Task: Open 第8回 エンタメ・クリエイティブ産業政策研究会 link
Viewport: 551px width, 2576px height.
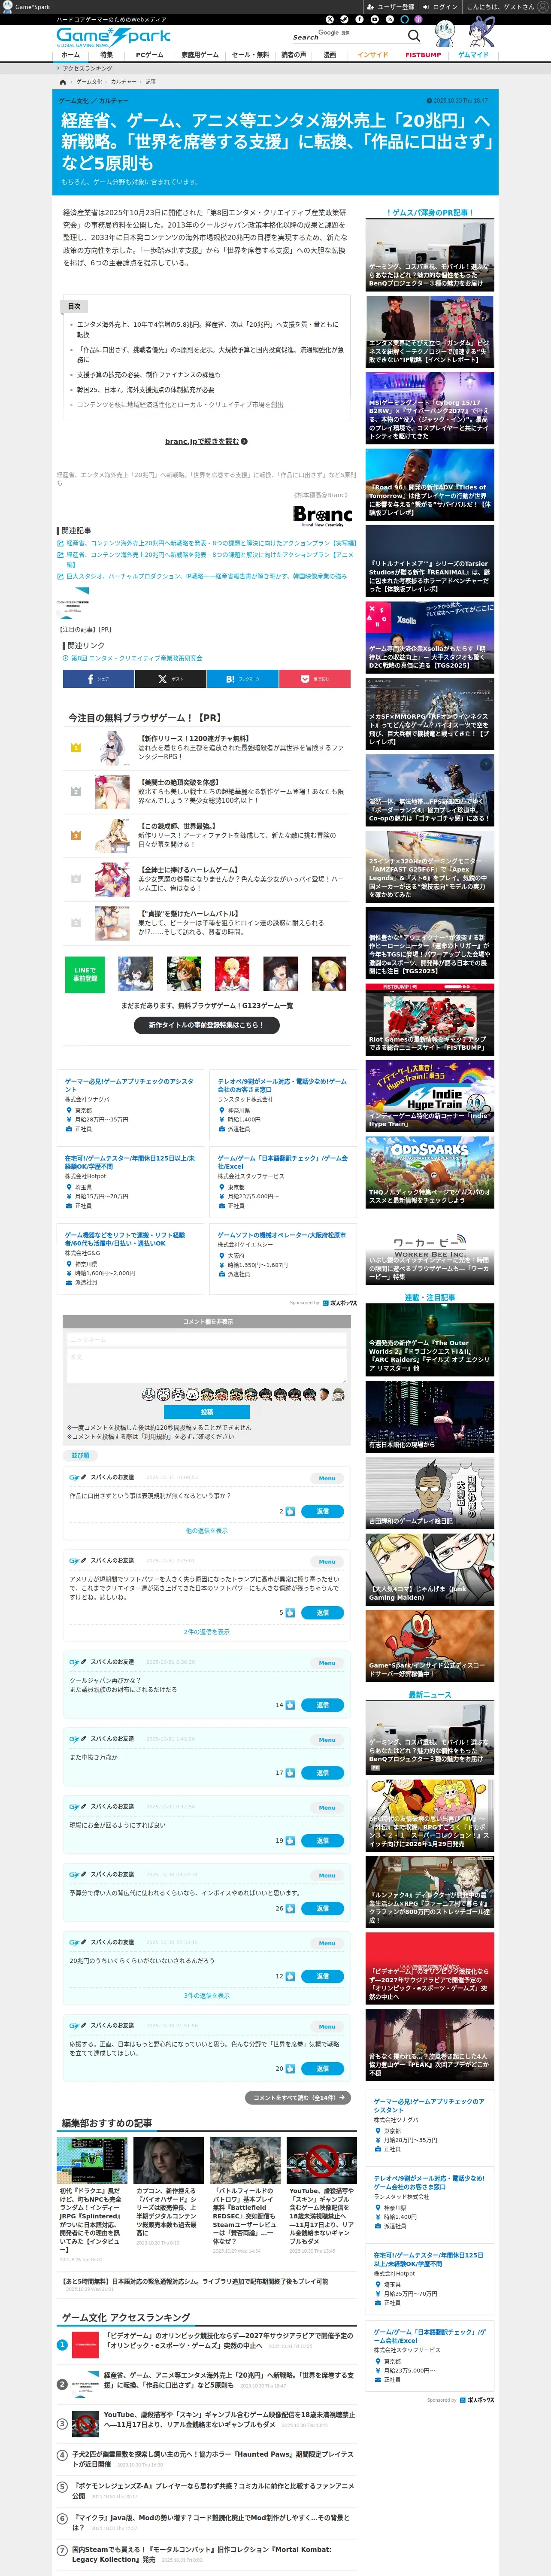Action: (136, 658)
